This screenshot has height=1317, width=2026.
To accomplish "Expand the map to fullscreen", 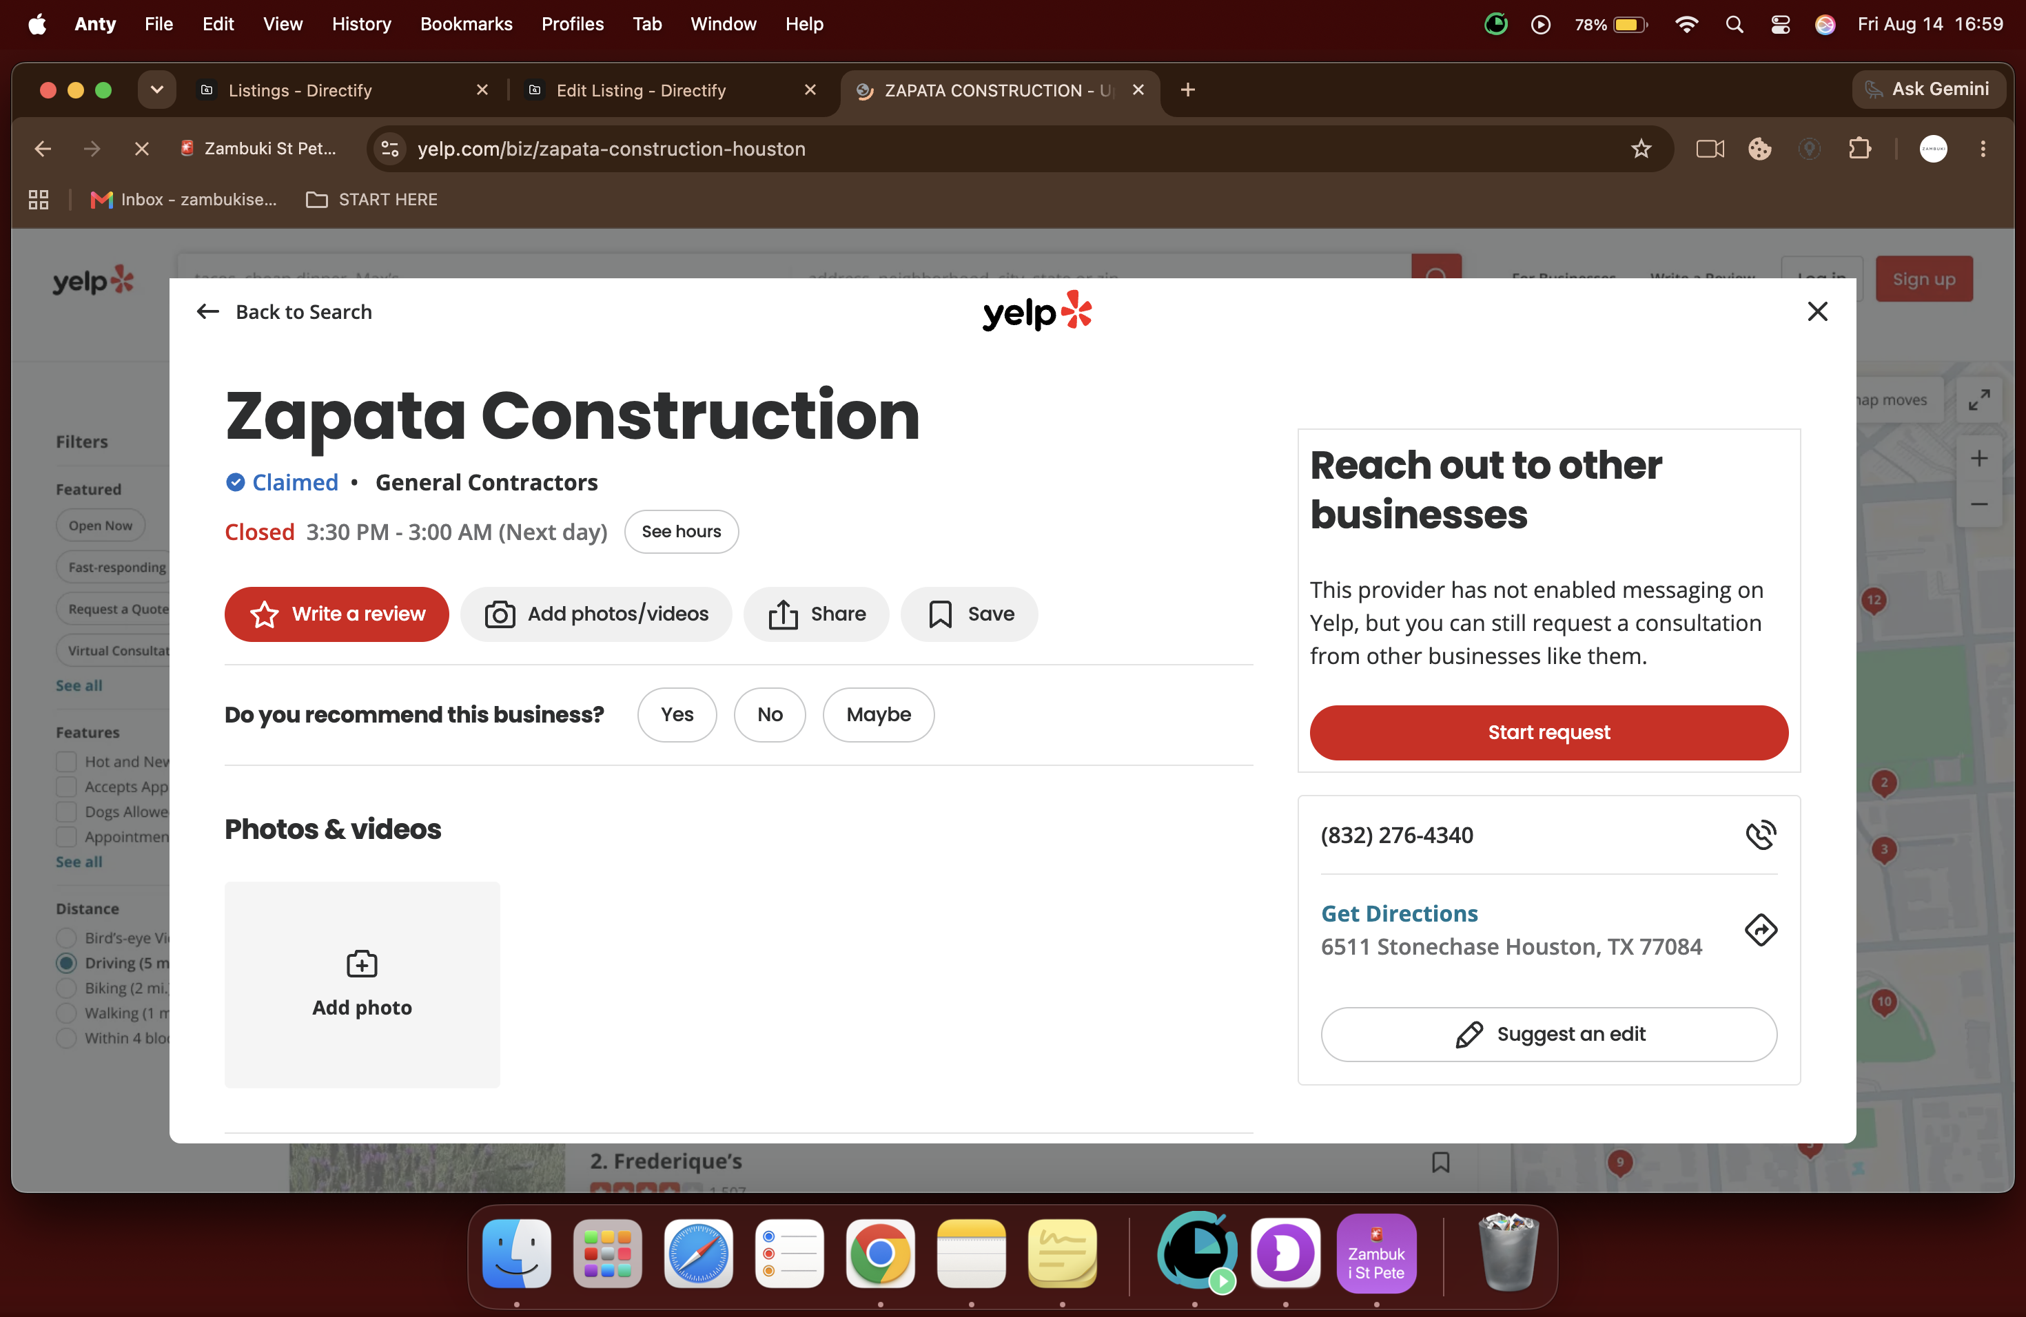I will [x=1978, y=400].
